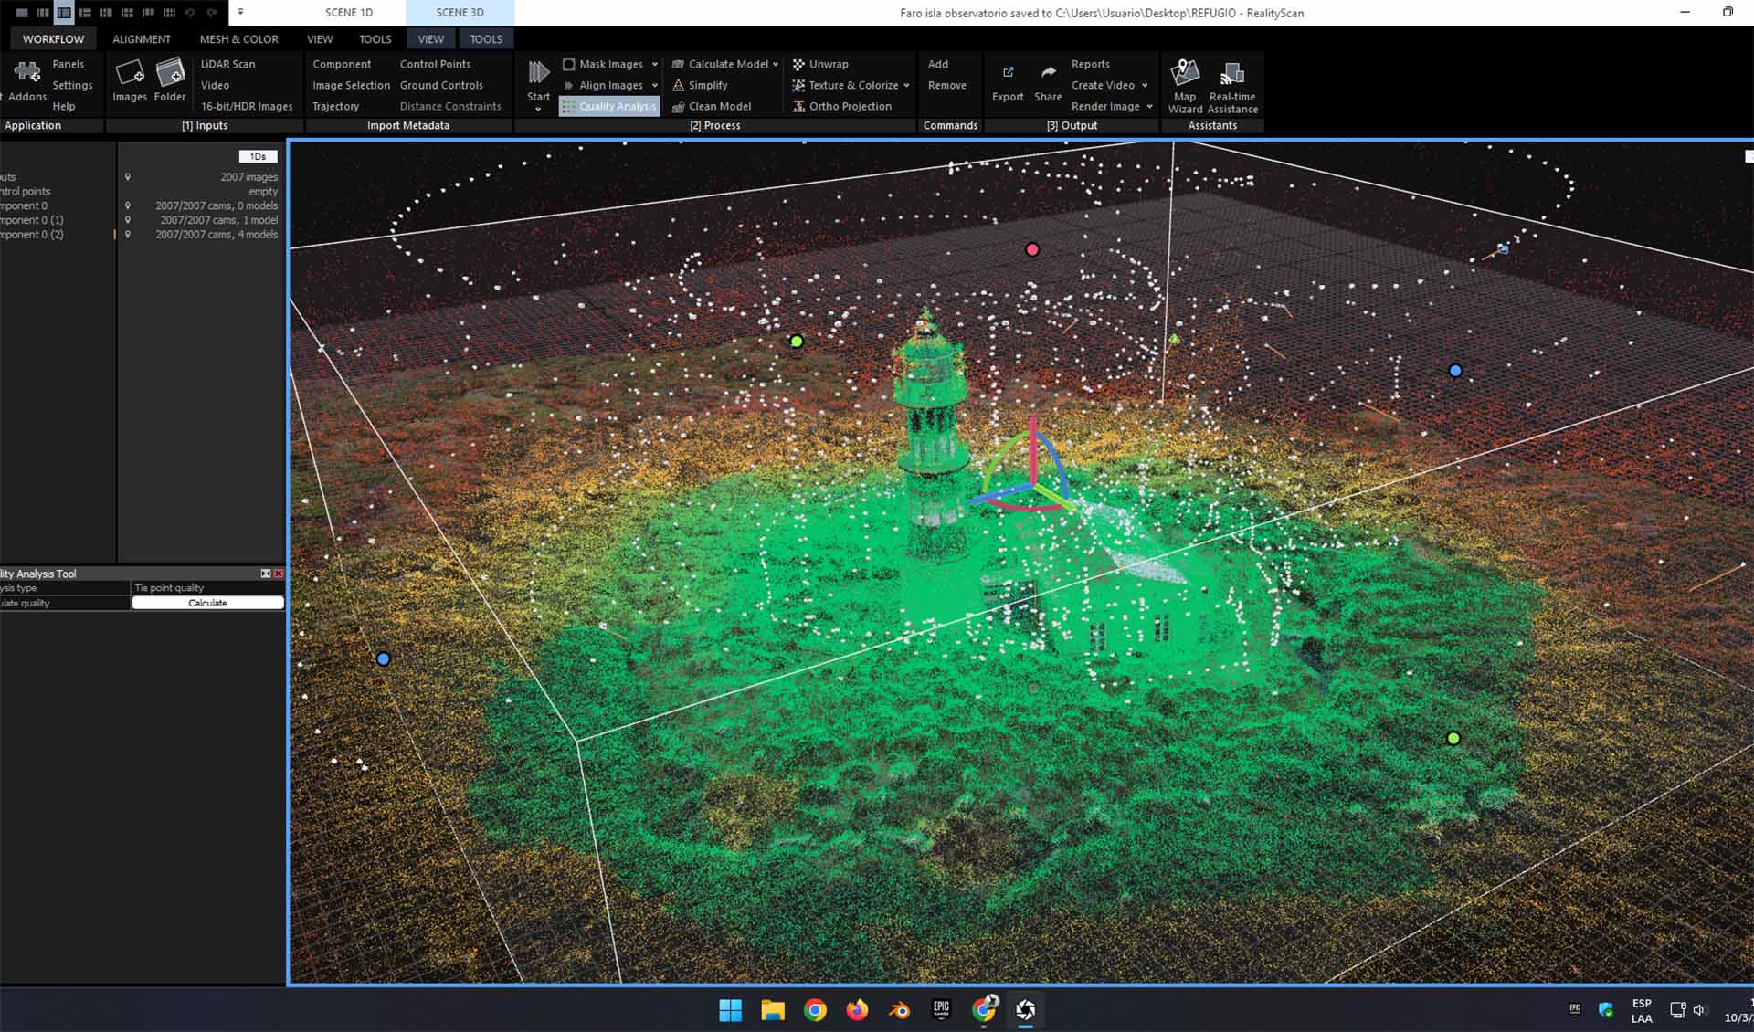Click the Export icon
The width and height of the screenshot is (1754, 1032).
click(x=1008, y=73)
